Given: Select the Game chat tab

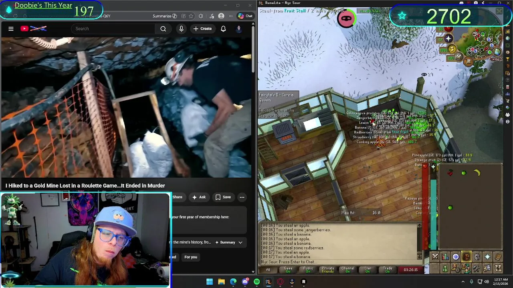Looking at the screenshot, I should pyautogui.click(x=288, y=270).
